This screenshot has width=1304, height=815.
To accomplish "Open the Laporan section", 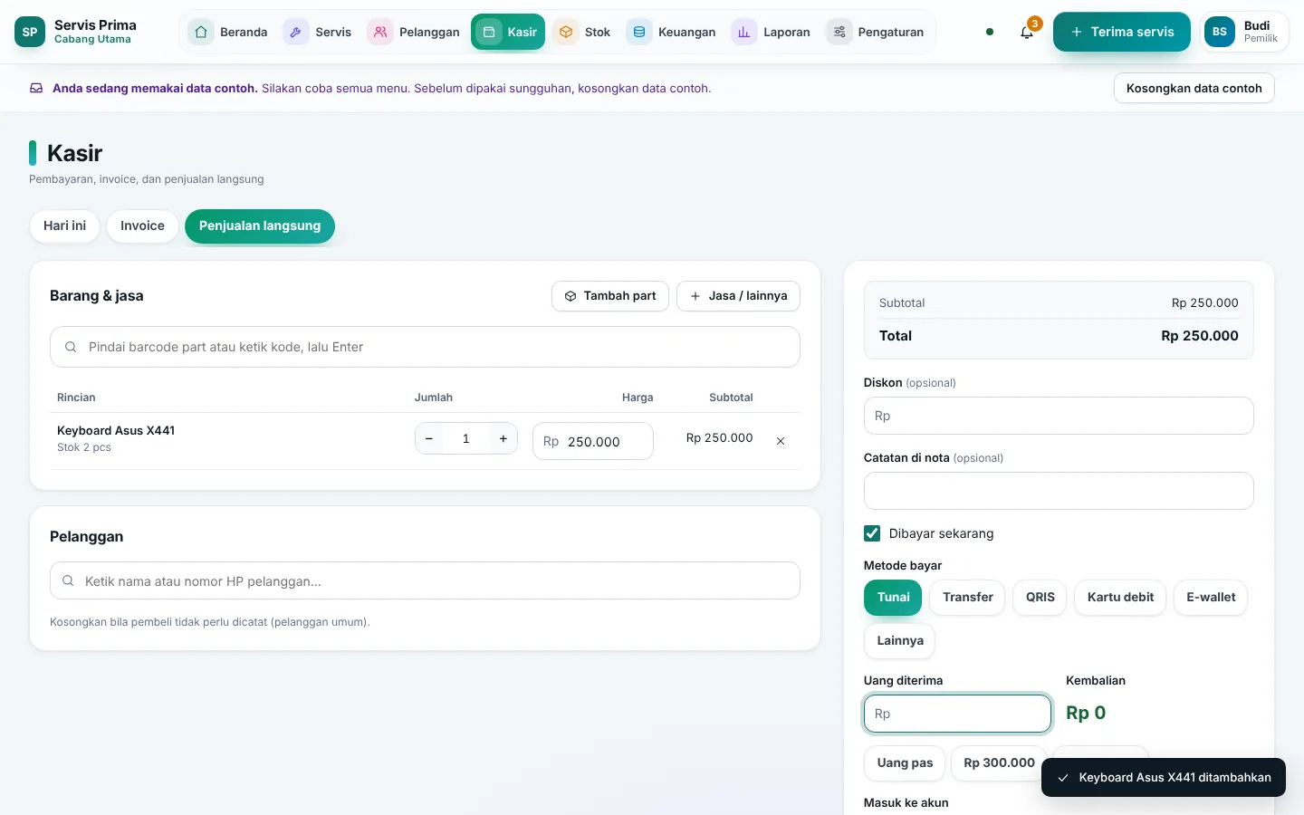I will tap(772, 32).
